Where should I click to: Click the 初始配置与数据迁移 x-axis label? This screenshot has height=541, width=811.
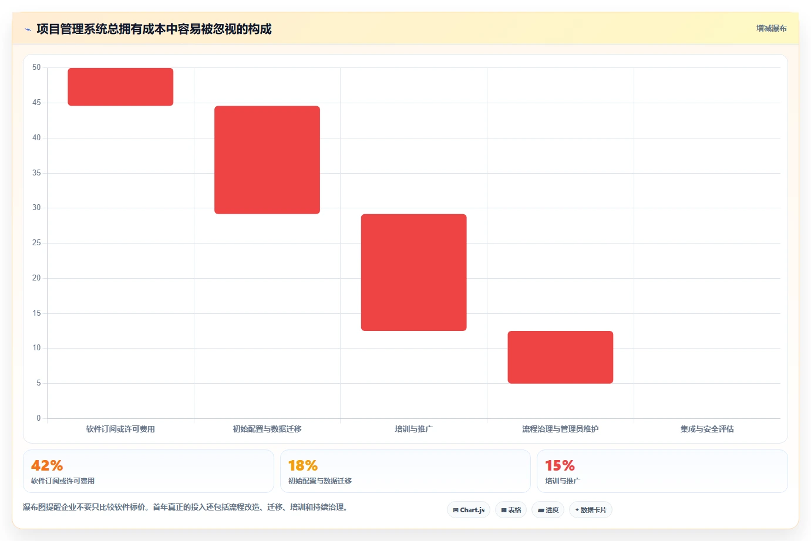(x=267, y=429)
